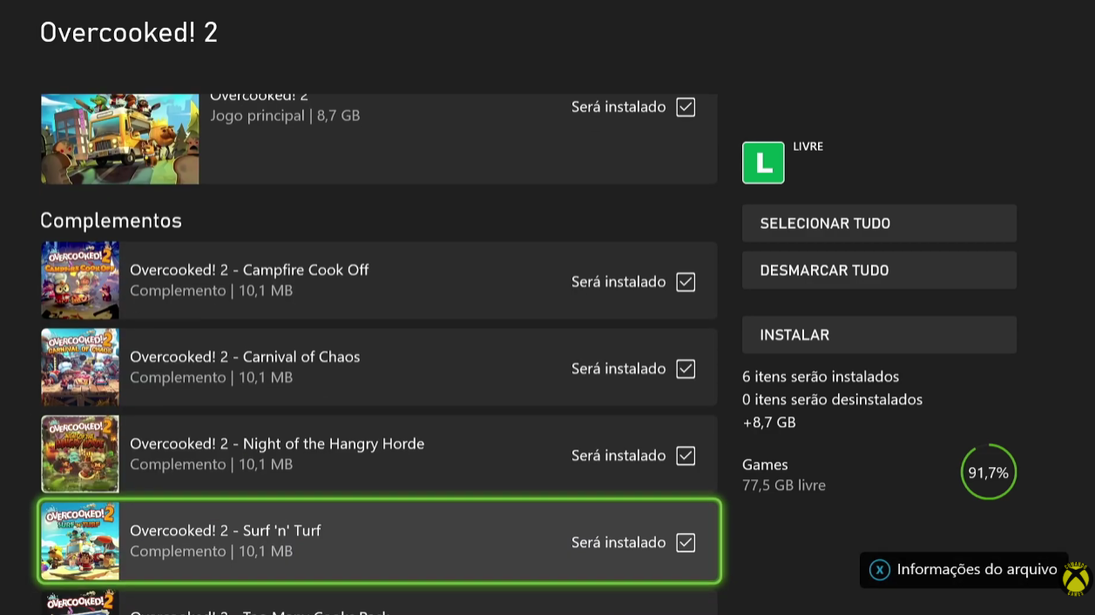Click the Xbox logo watermark icon
The height and width of the screenshot is (615, 1095).
tap(1076, 579)
